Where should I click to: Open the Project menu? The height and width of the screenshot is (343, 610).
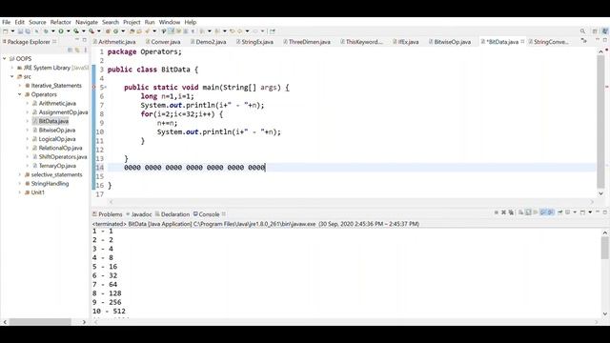[x=132, y=22]
